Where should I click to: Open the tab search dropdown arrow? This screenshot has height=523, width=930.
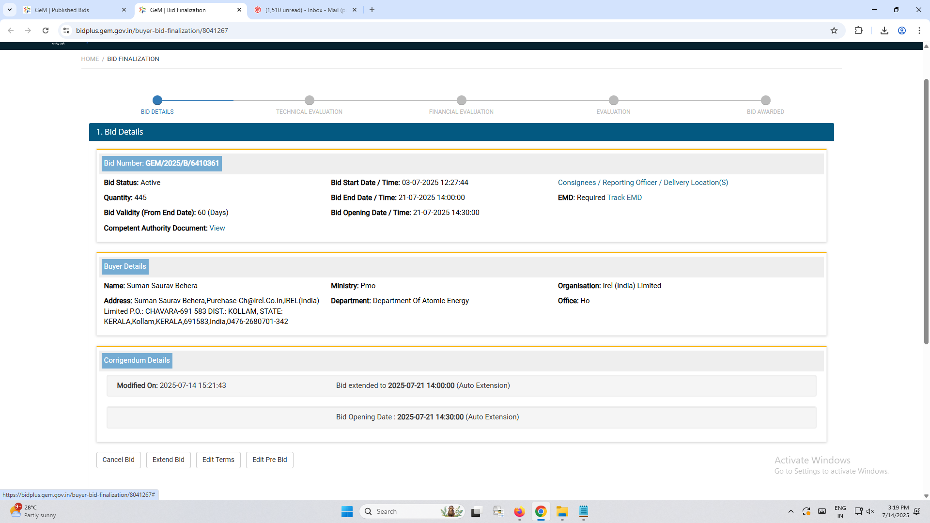(x=10, y=10)
